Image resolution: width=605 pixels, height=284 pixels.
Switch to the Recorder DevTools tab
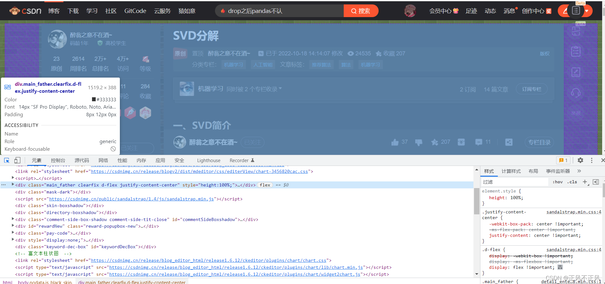[242, 161]
